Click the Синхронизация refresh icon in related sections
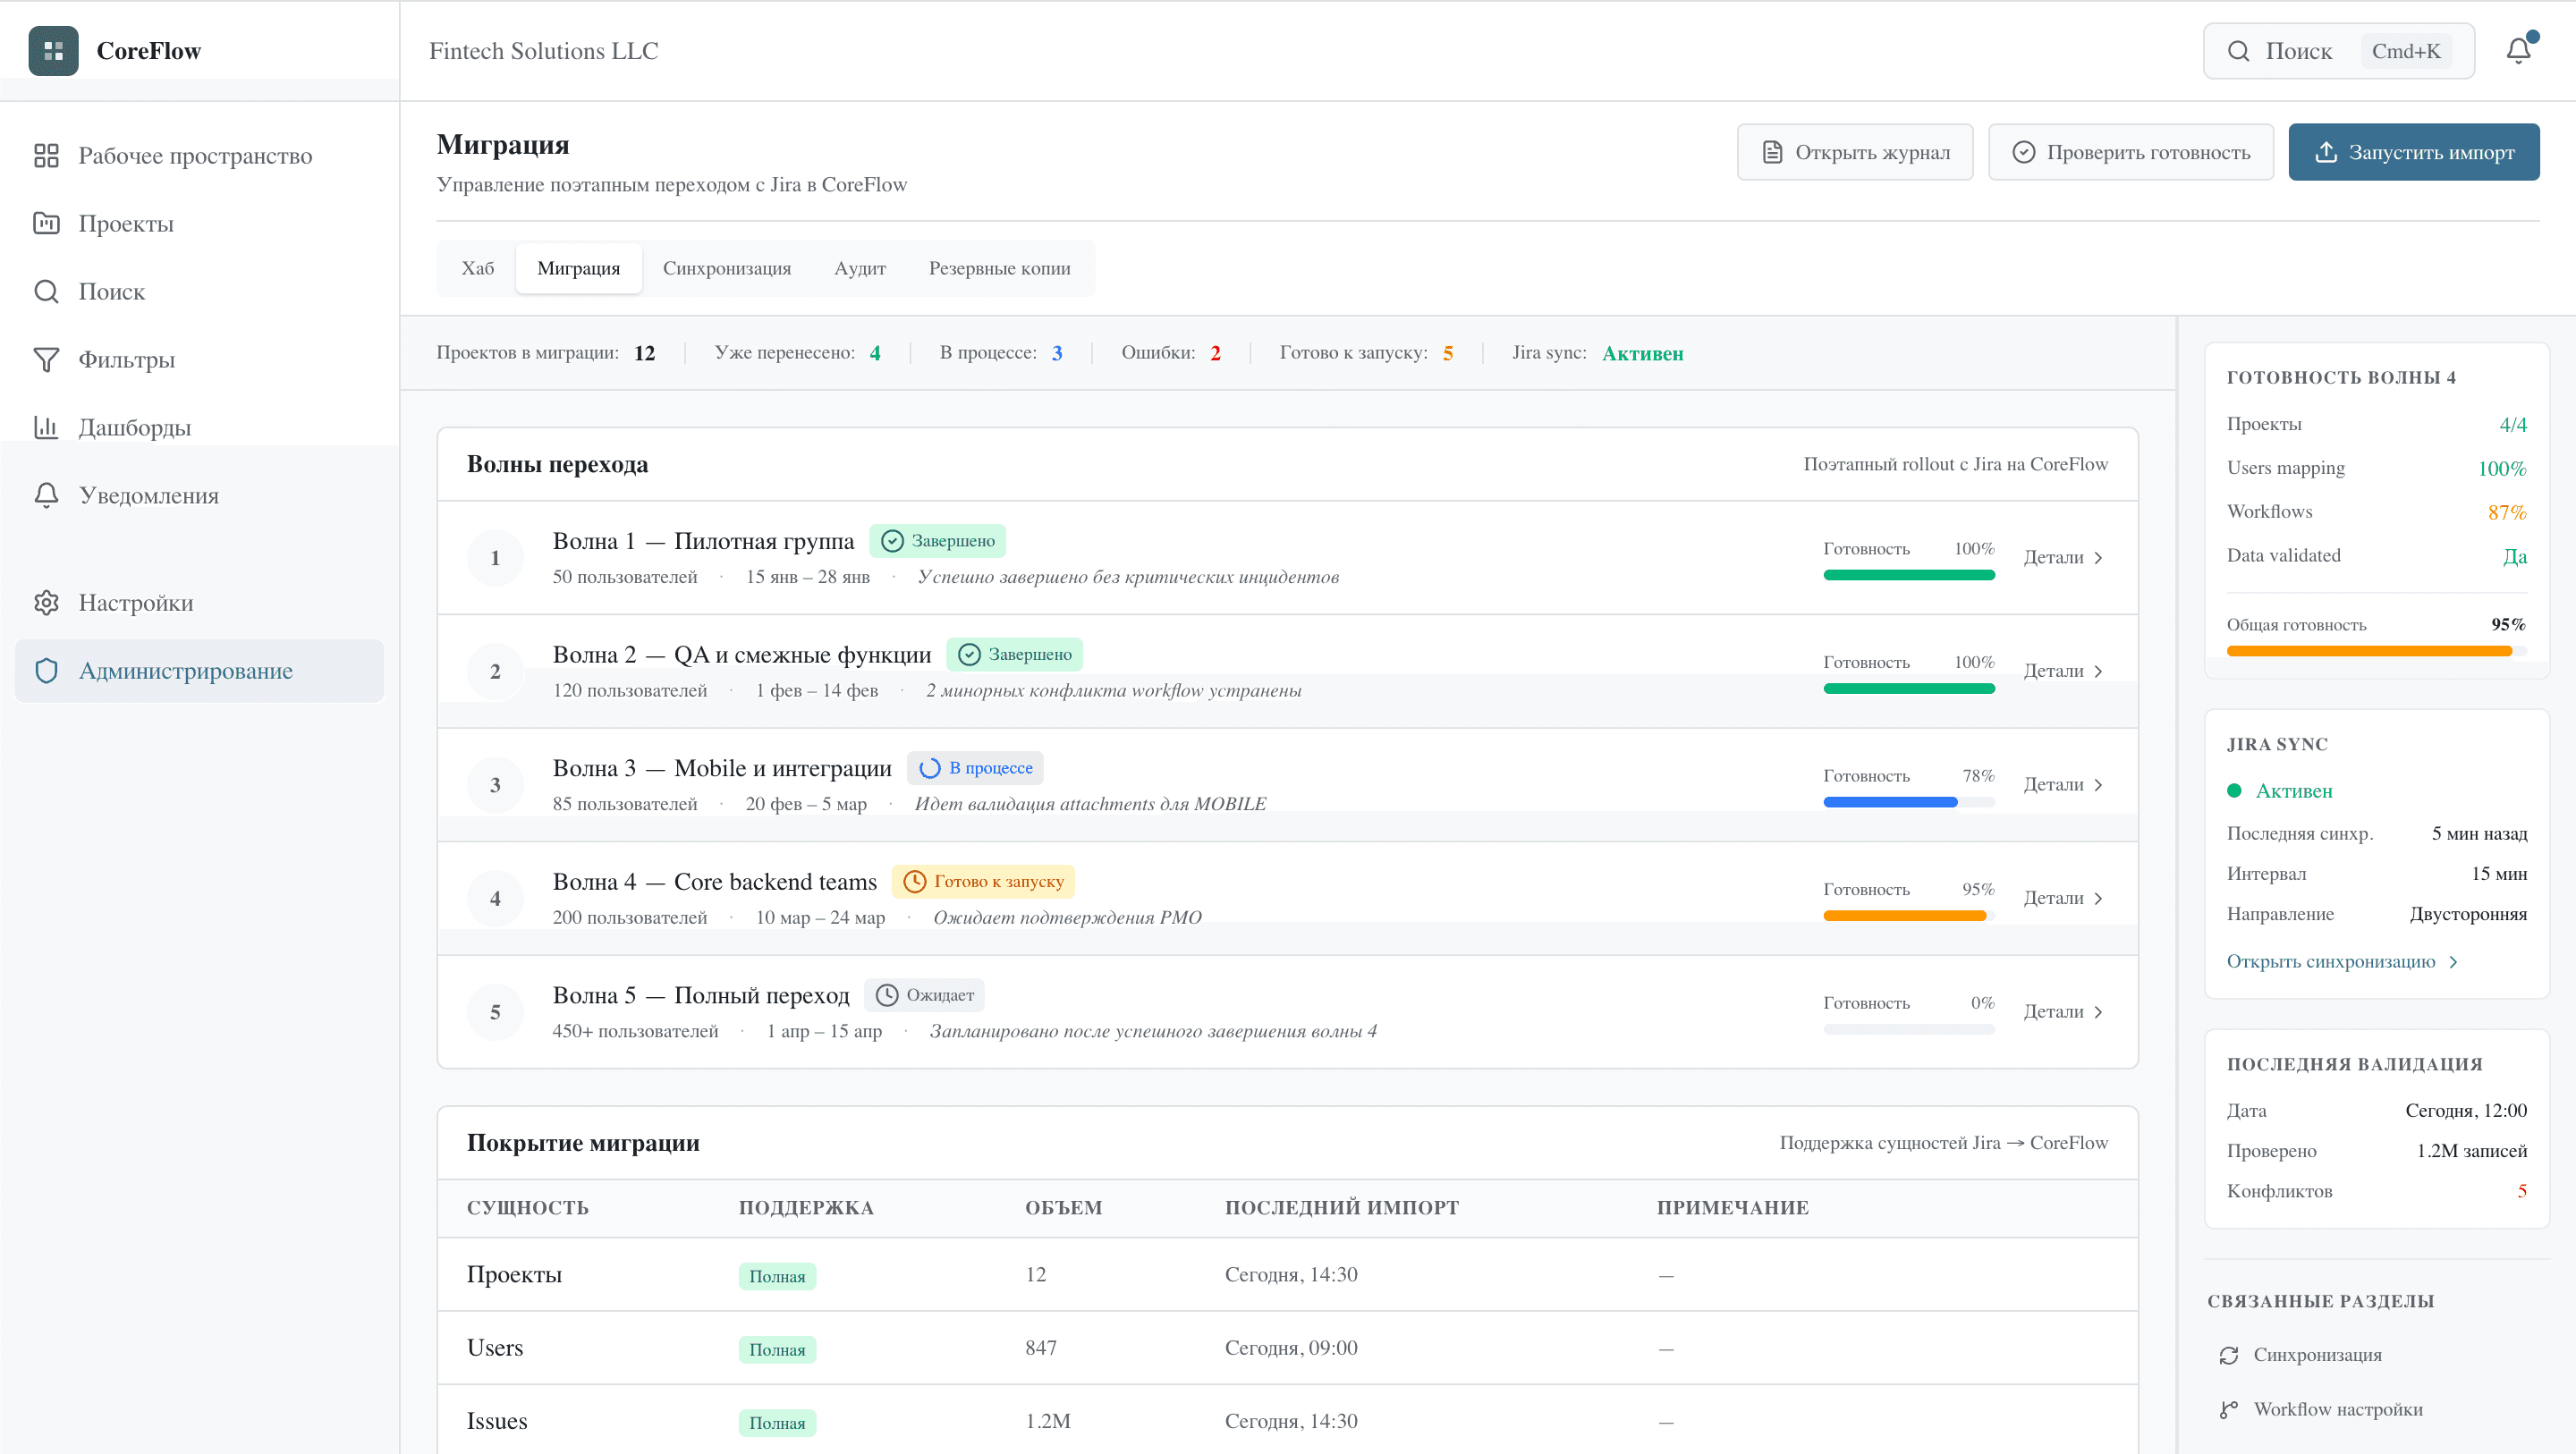This screenshot has width=2576, height=1454. tap(2230, 1354)
